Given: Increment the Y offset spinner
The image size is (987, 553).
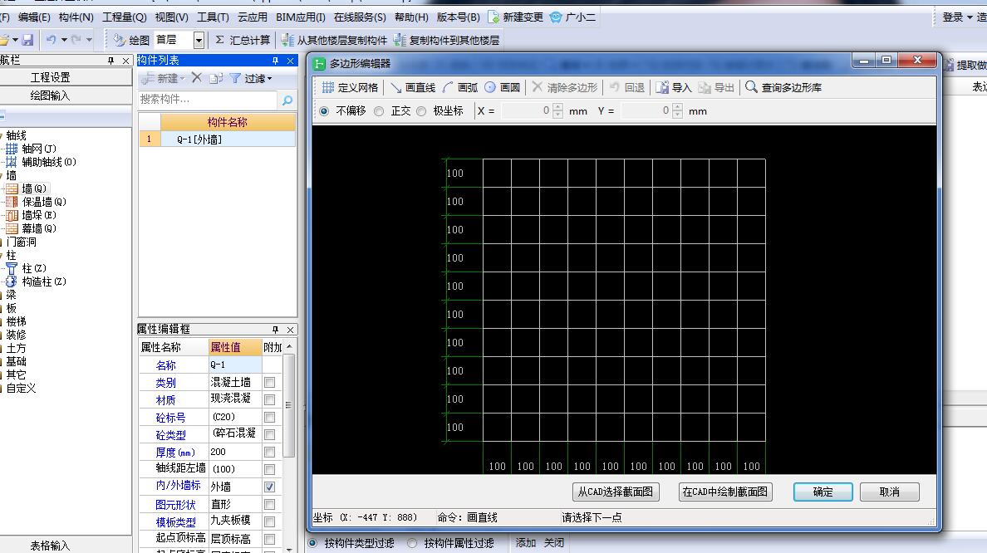Looking at the screenshot, I should click(677, 107).
